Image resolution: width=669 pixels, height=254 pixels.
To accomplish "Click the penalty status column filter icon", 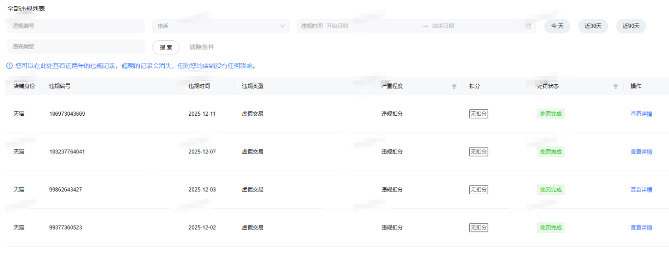I will point(616,86).
